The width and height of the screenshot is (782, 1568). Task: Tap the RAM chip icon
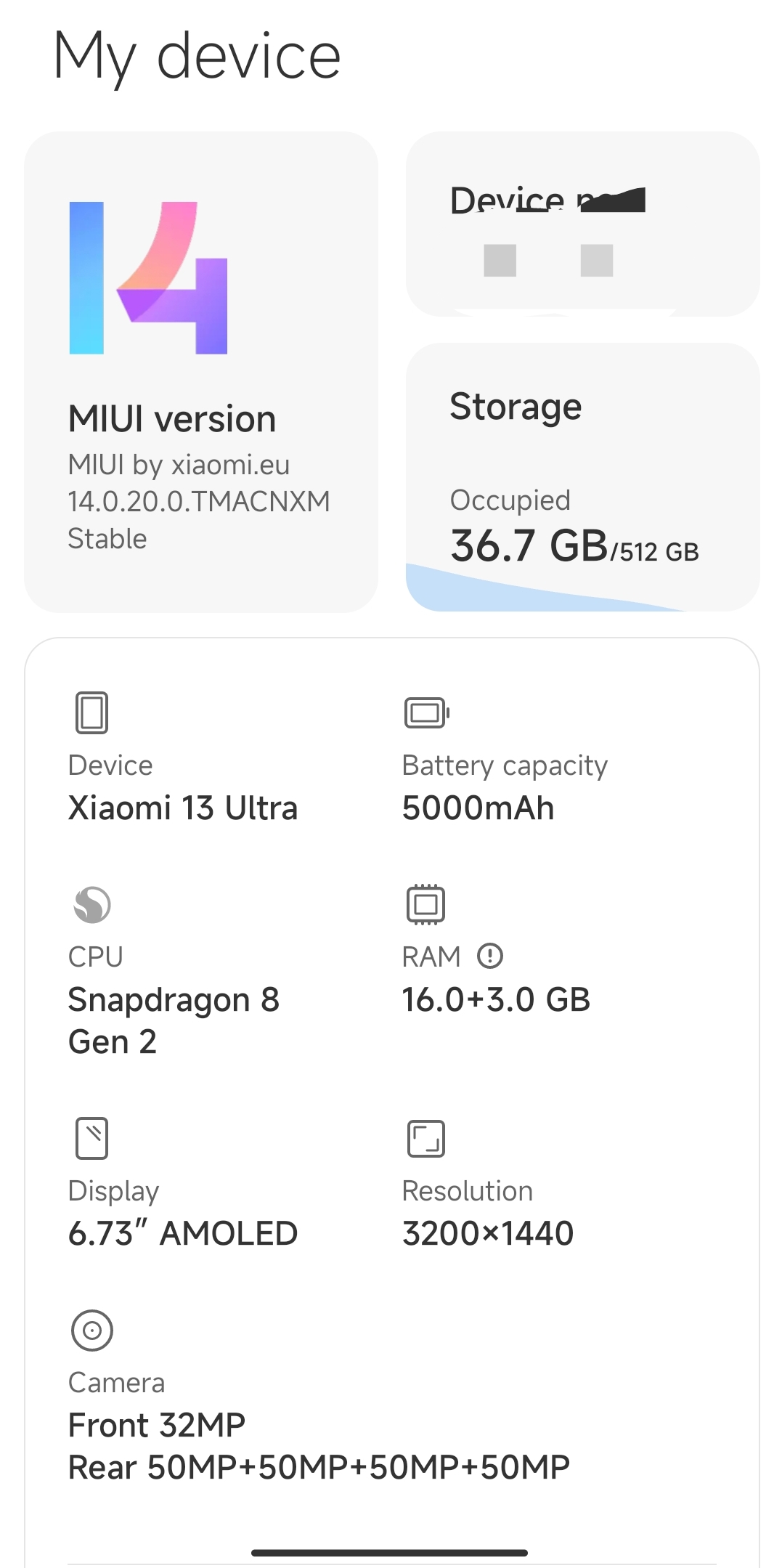[425, 904]
